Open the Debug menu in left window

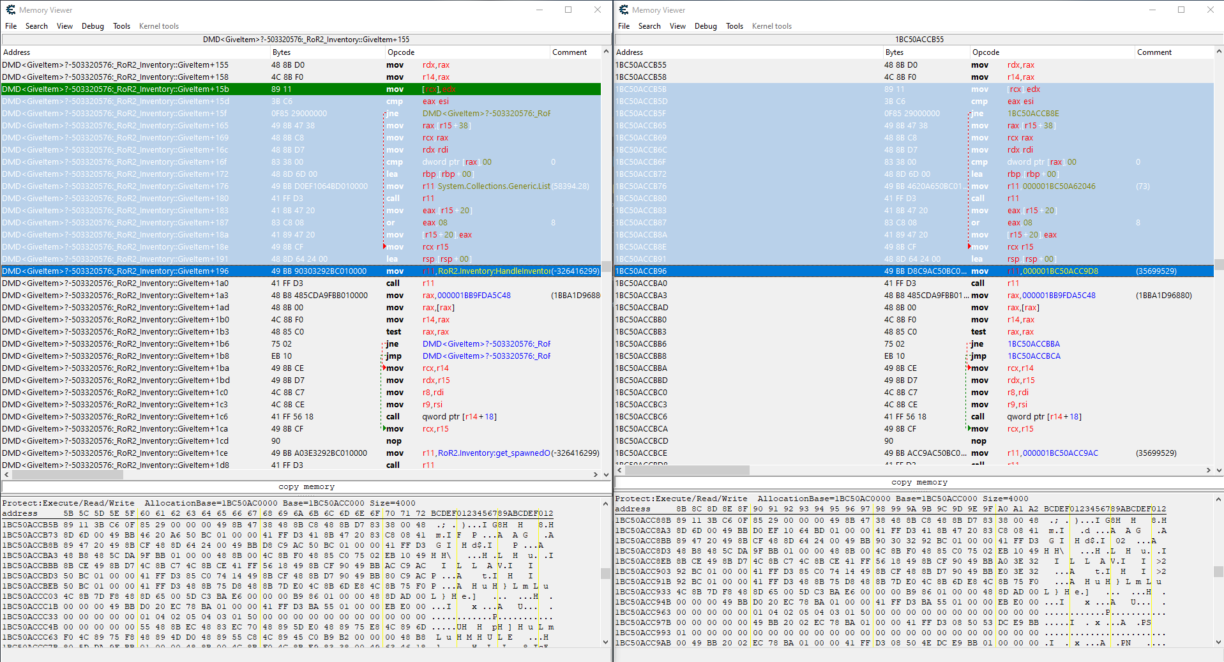[x=93, y=26]
